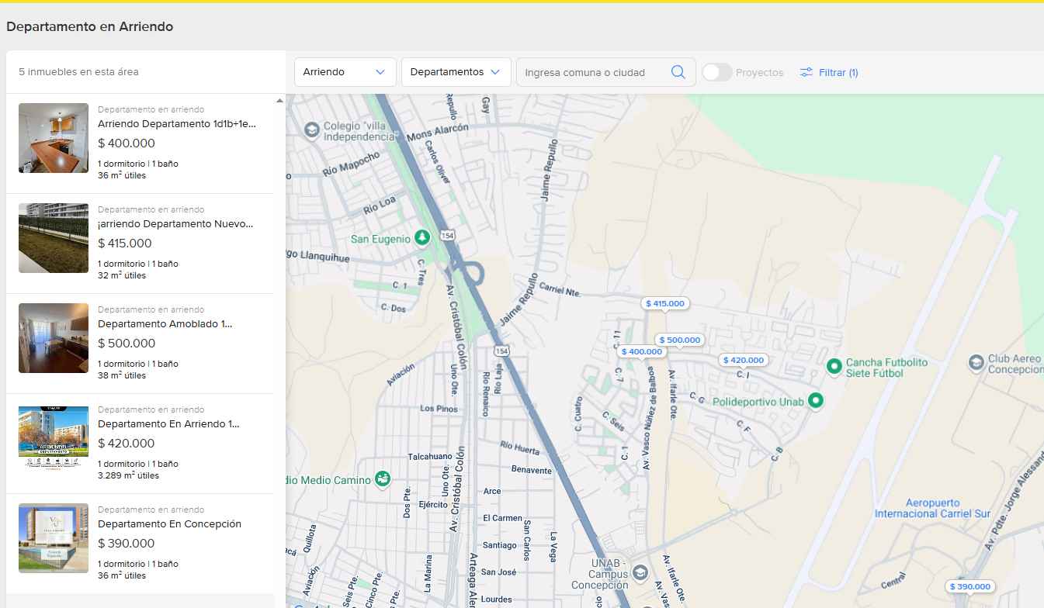Select the $ 500.000 map price marker
Image resolution: width=1044 pixels, height=608 pixels.
point(679,340)
